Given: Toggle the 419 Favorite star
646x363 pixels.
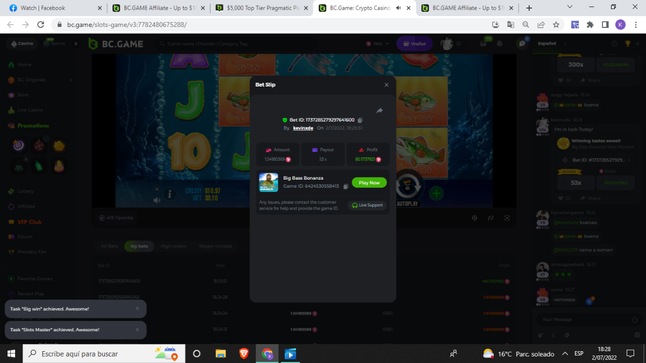Looking at the screenshot, I should click(x=102, y=218).
